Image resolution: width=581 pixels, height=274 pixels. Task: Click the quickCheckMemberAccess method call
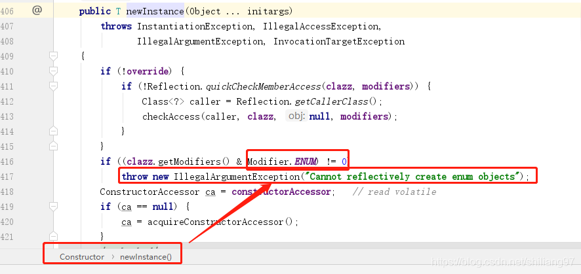click(264, 86)
